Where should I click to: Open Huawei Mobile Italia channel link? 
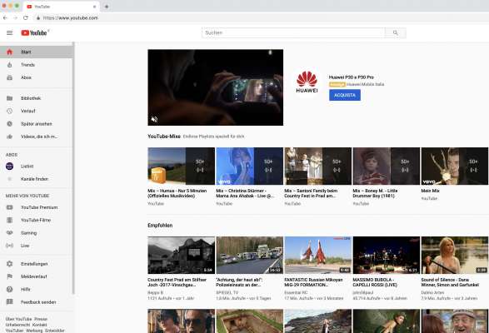point(365,84)
